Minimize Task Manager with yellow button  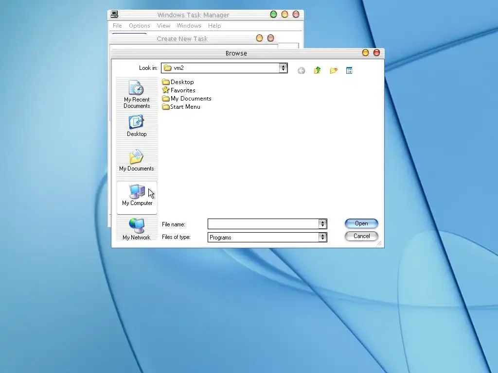[x=285, y=14]
